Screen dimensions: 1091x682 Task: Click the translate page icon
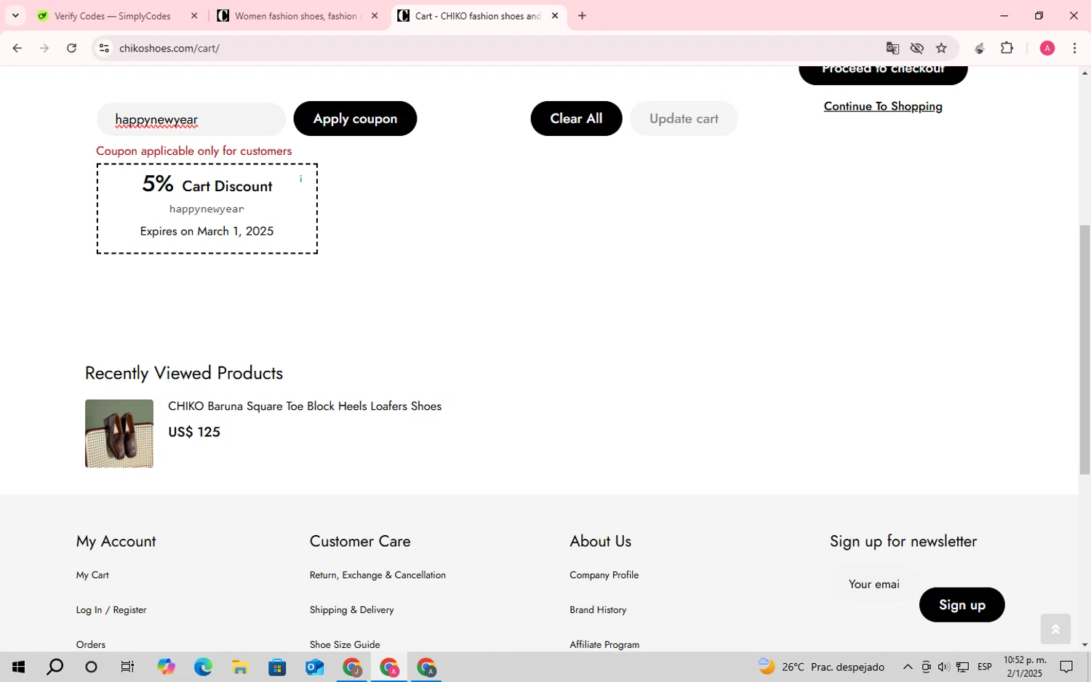coord(892,48)
